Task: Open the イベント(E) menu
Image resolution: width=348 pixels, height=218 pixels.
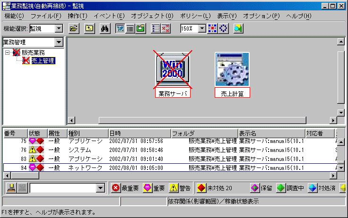Action: [x=109, y=16]
